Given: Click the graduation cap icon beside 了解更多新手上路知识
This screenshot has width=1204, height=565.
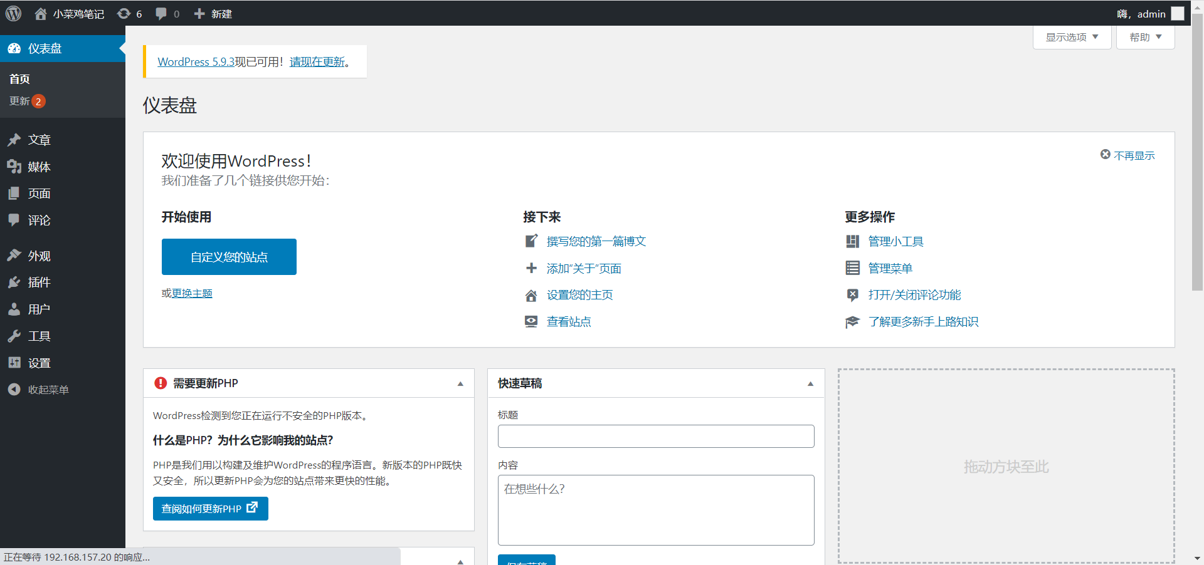Looking at the screenshot, I should [x=852, y=322].
